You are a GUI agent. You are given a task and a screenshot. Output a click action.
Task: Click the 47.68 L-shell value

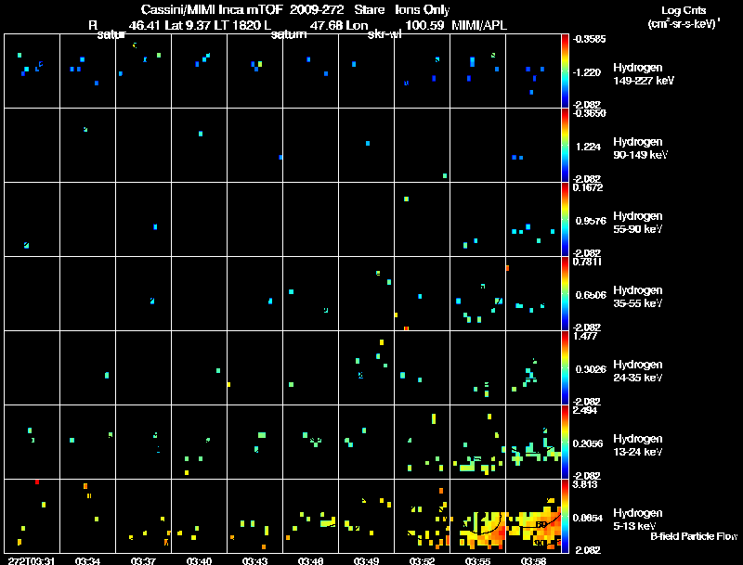pyautogui.click(x=326, y=25)
